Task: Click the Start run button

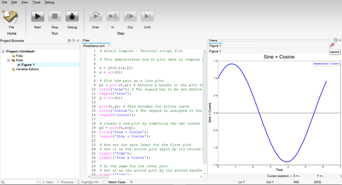Action: (x=37, y=16)
